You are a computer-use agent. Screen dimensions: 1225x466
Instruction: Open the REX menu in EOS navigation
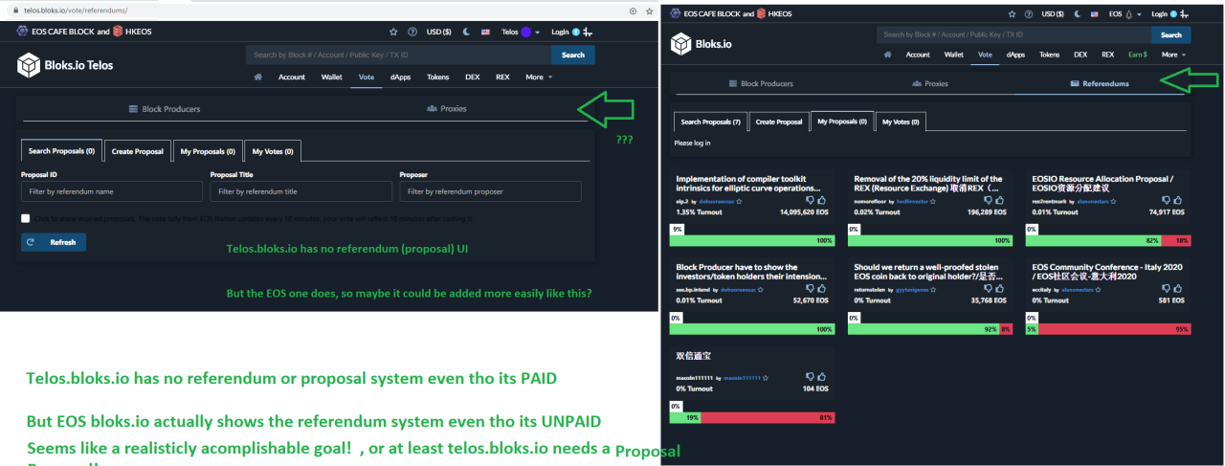pyautogui.click(x=1107, y=55)
